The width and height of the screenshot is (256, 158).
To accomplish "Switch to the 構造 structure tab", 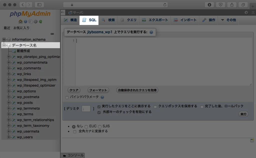I will click(x=70, y=20).
